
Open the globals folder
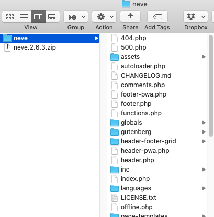157,123
